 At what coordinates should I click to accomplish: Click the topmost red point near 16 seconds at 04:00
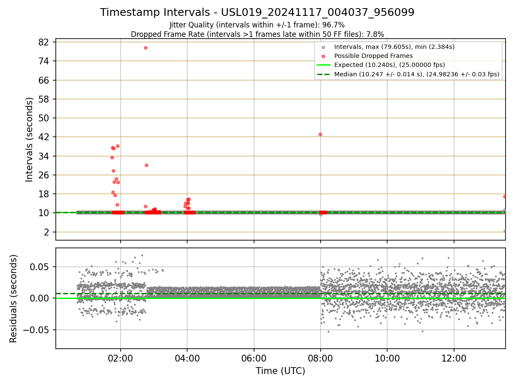[x=188, y=199]
